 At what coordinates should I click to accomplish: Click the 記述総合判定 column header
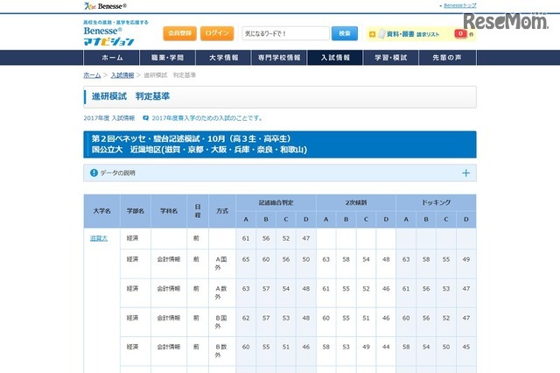(x=276, y=202)
